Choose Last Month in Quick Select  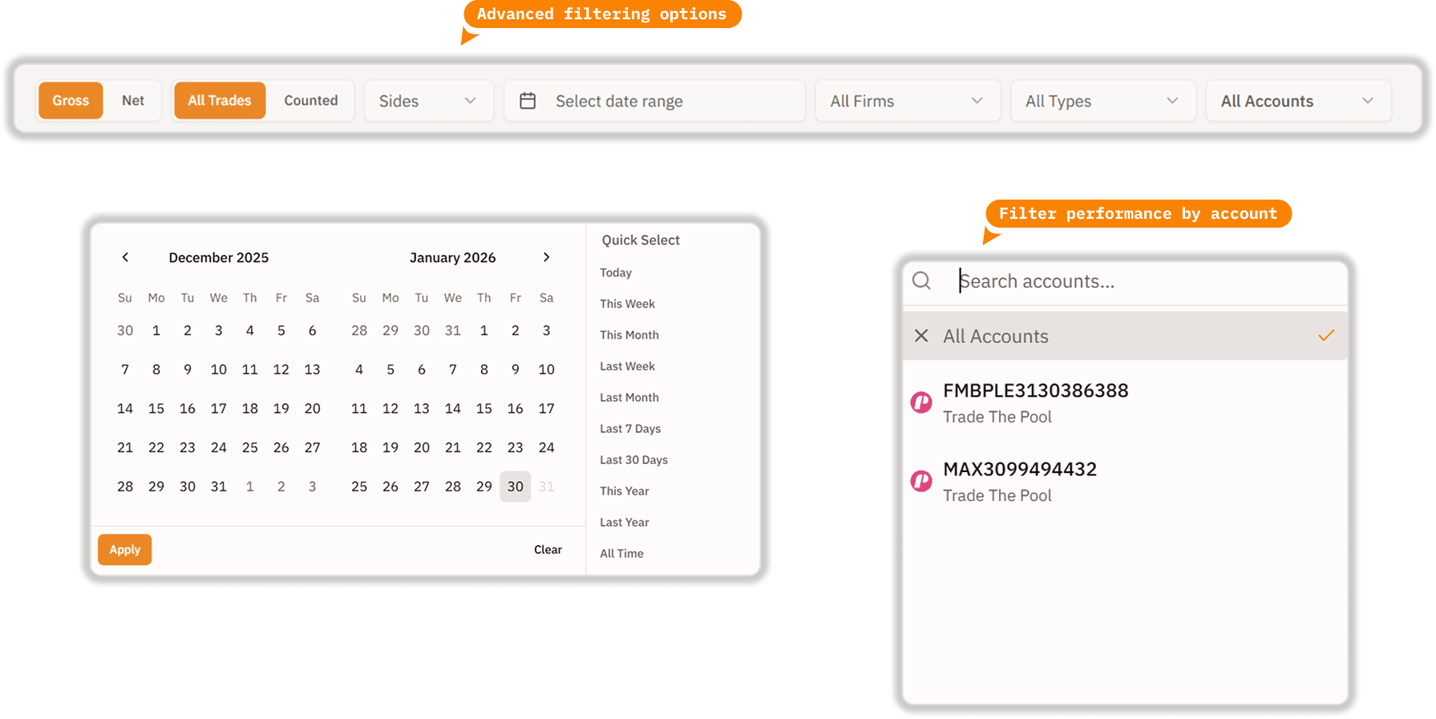(x=629, y=398)
